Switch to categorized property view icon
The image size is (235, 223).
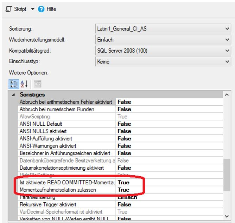[x=14, y=84]
